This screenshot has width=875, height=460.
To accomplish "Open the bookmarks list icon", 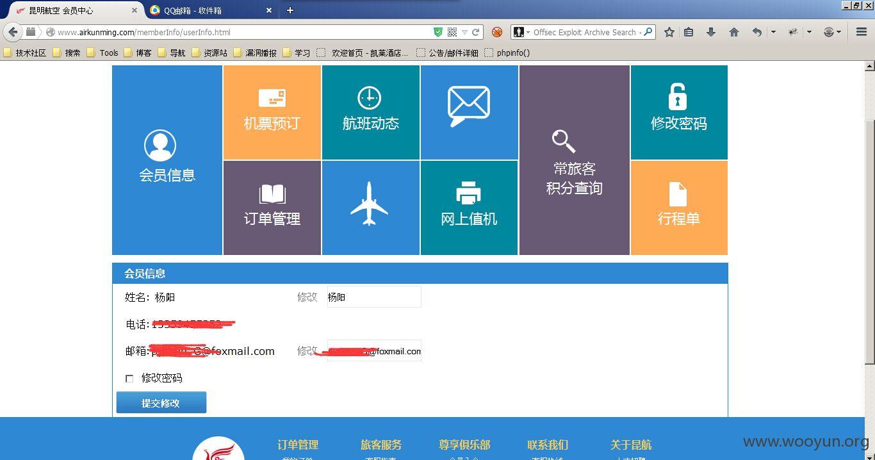I will tap(689, 32).
